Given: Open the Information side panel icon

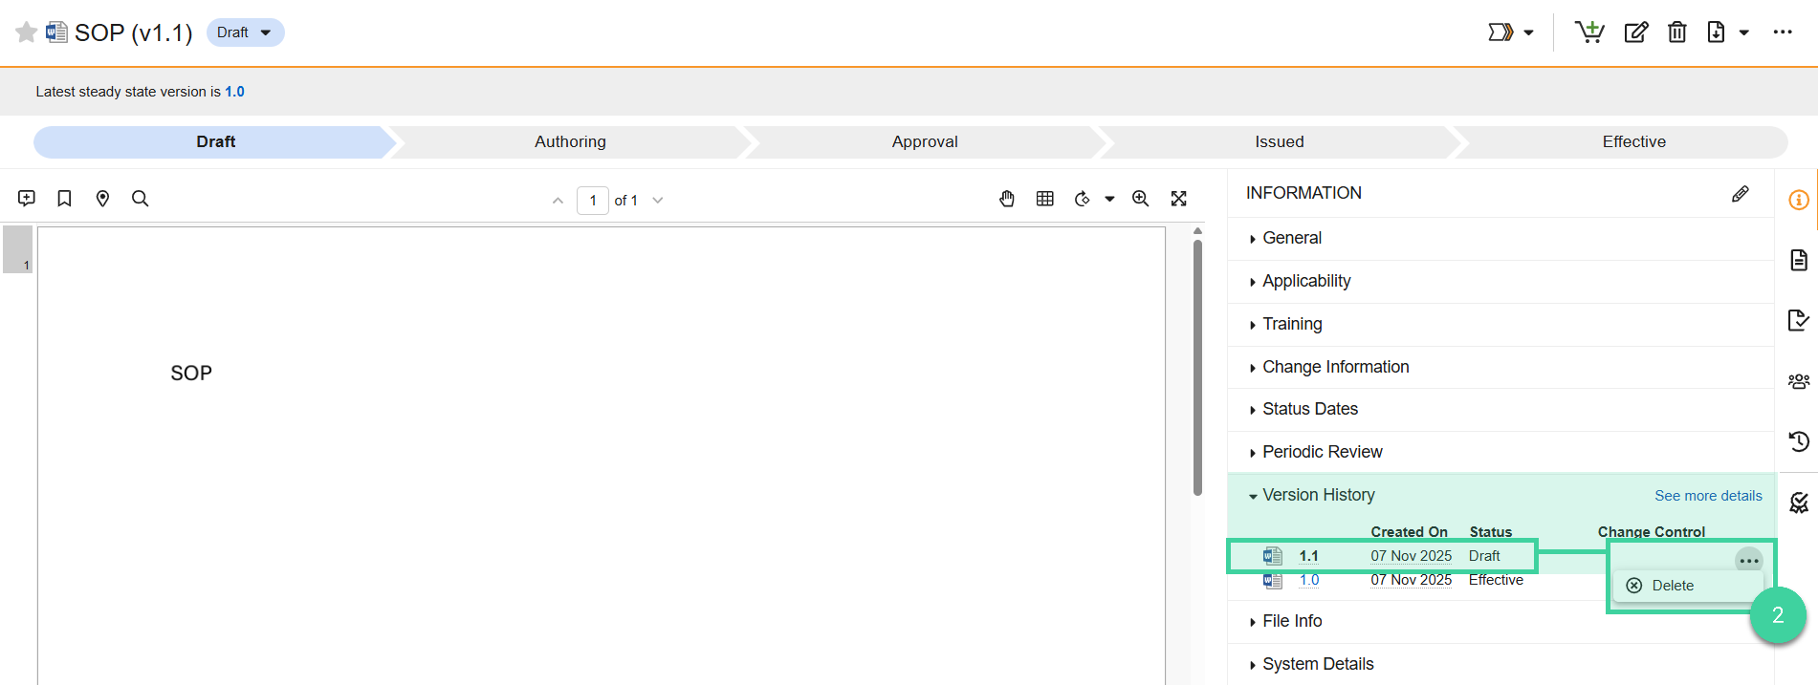Looking at the screenshot, I should click(x=1798, y=200).
